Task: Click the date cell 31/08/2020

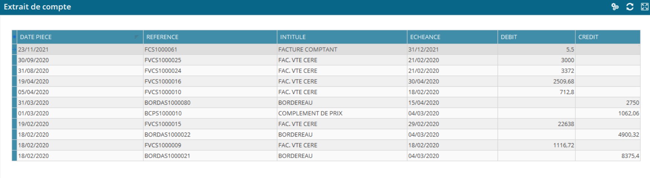Action: tap(33, 71)
